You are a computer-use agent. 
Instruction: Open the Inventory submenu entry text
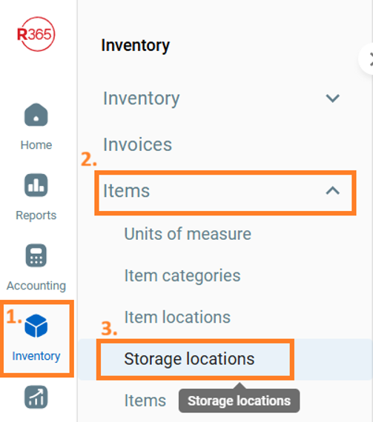coord(141,98)
